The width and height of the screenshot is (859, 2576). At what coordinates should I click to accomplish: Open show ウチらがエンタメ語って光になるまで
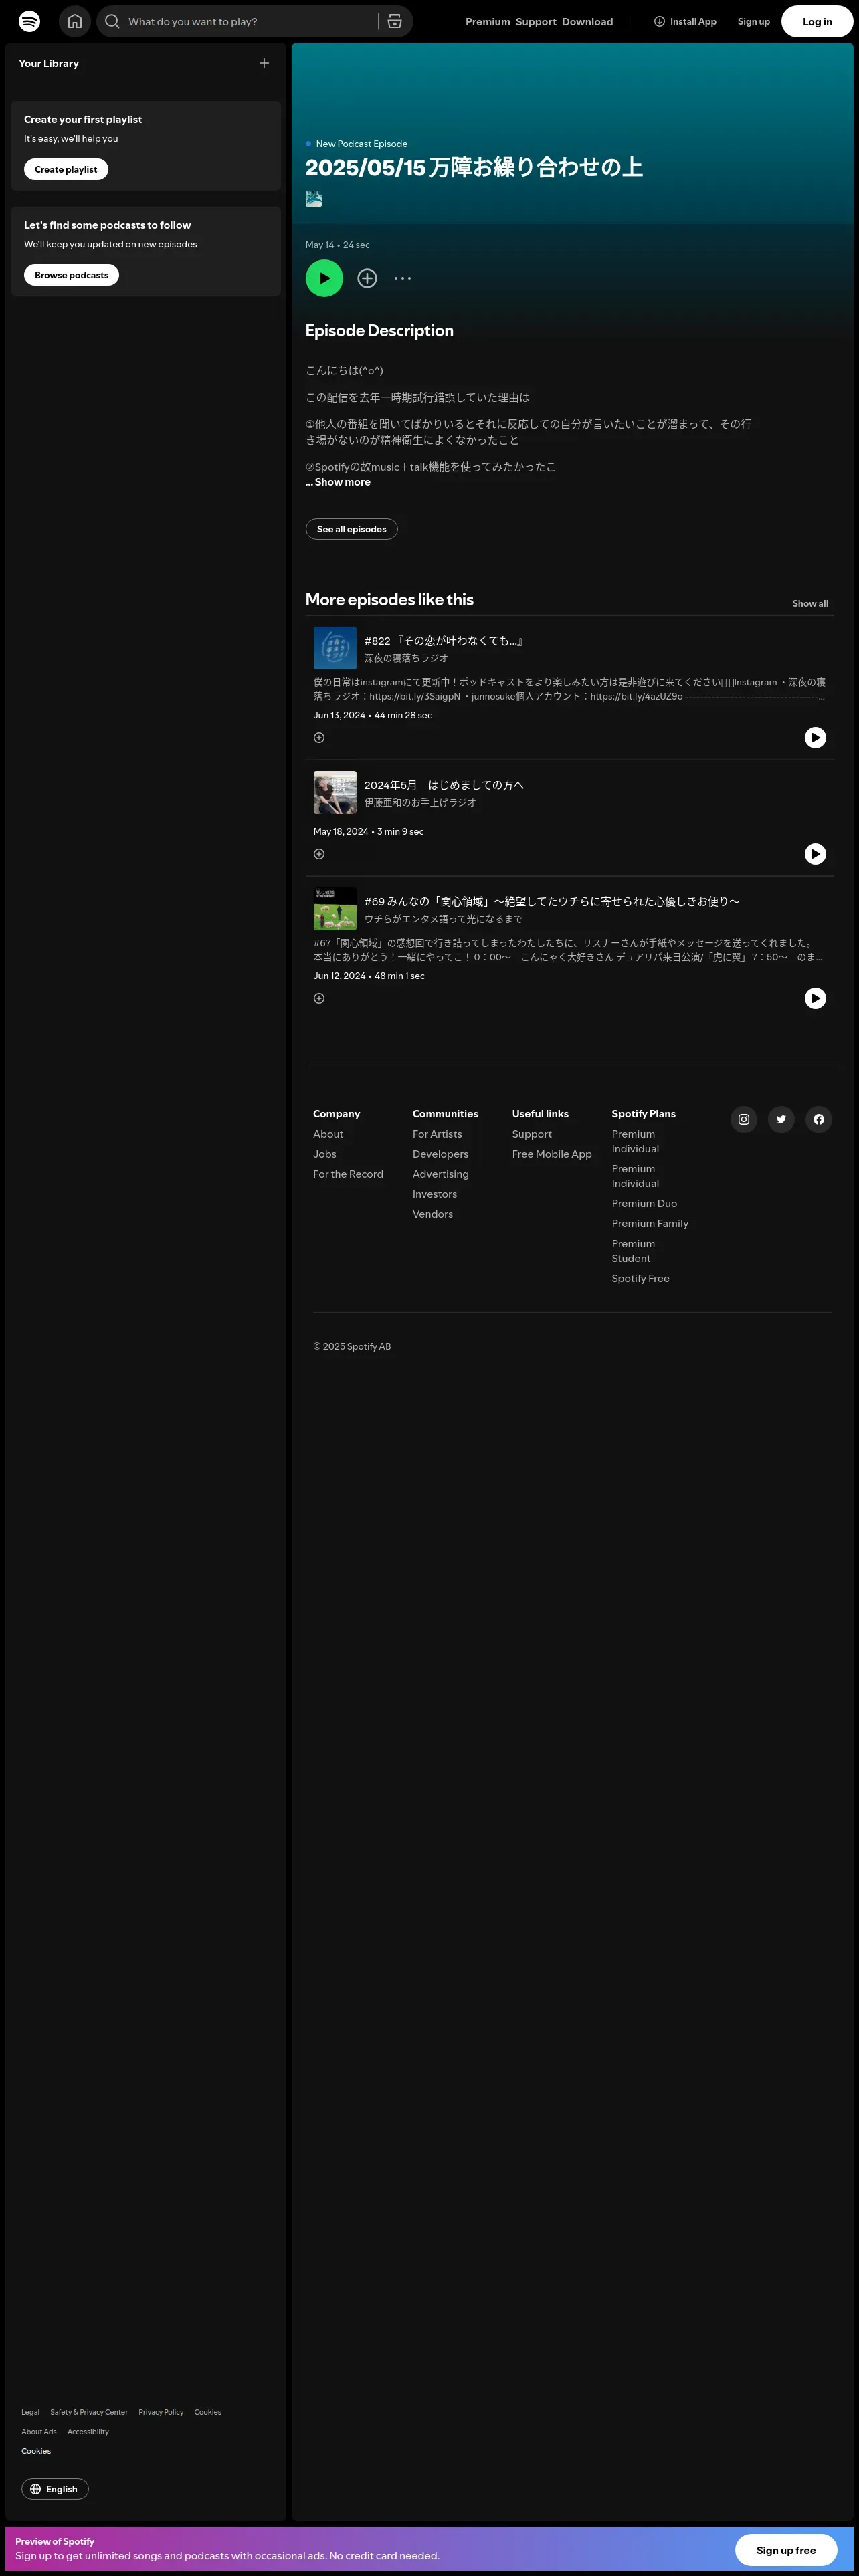tap(443, 918)
